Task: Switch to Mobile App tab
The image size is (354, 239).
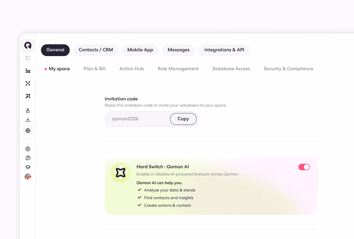Action: (140, 50)
